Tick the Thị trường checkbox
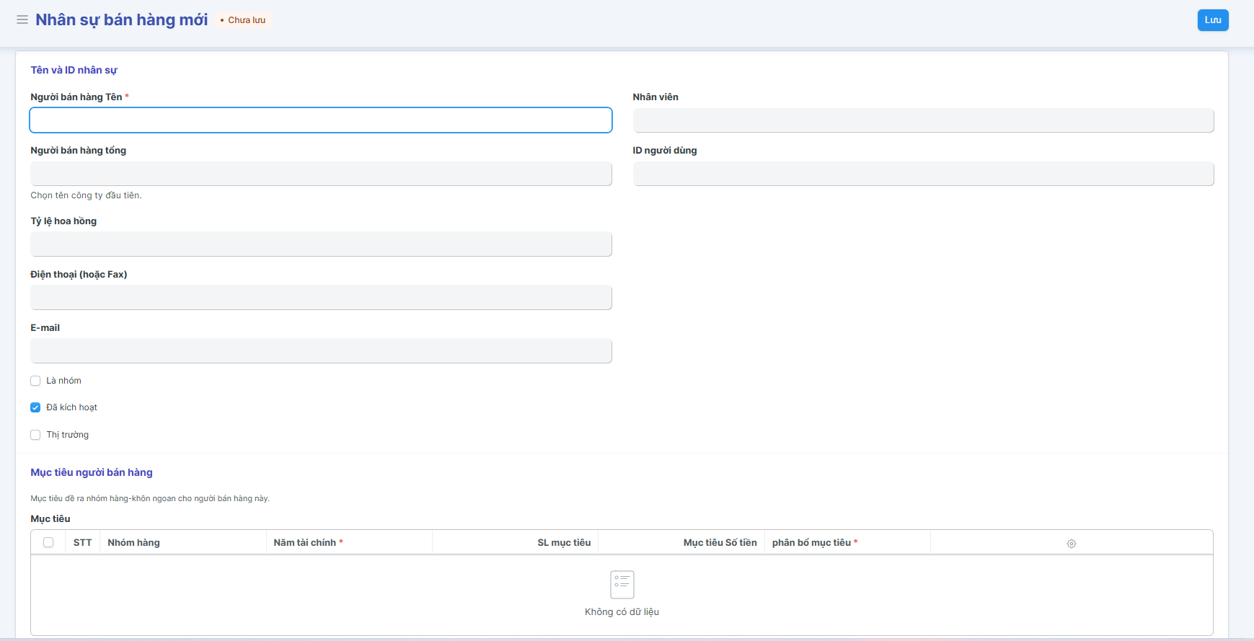The height and width of the screenshot is (641, 1254). pos(35,435)
